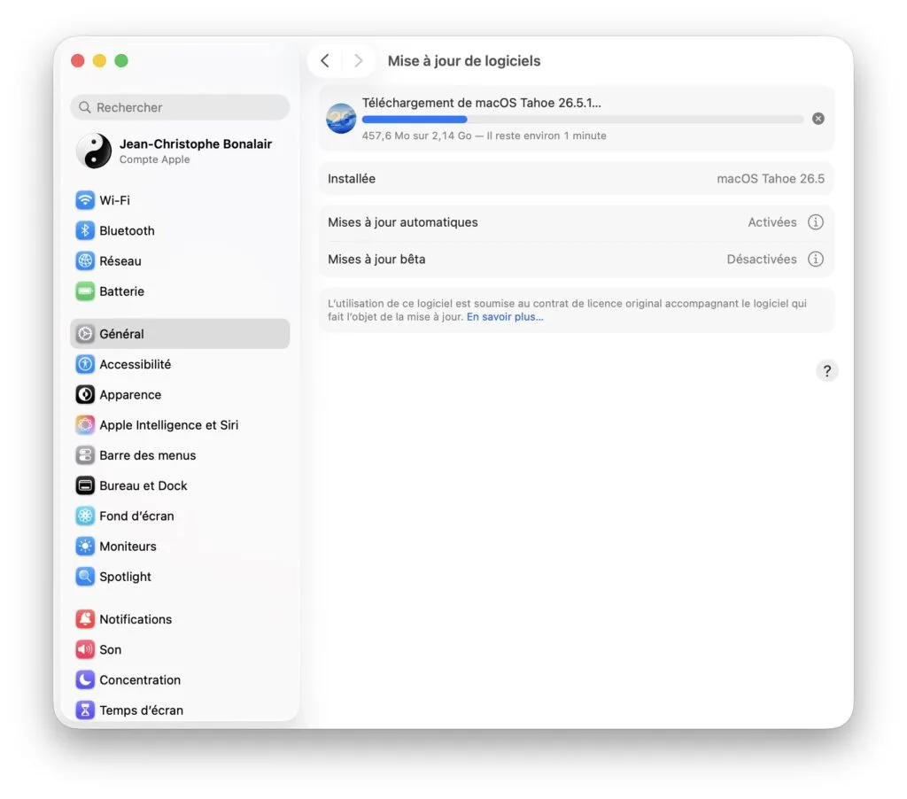Click the Installée label

point(352,179)
